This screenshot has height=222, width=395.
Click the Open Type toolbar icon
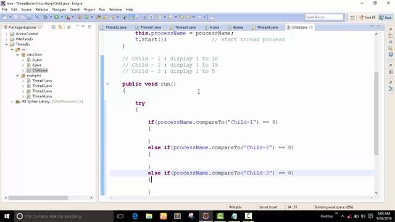click(99, 17)
